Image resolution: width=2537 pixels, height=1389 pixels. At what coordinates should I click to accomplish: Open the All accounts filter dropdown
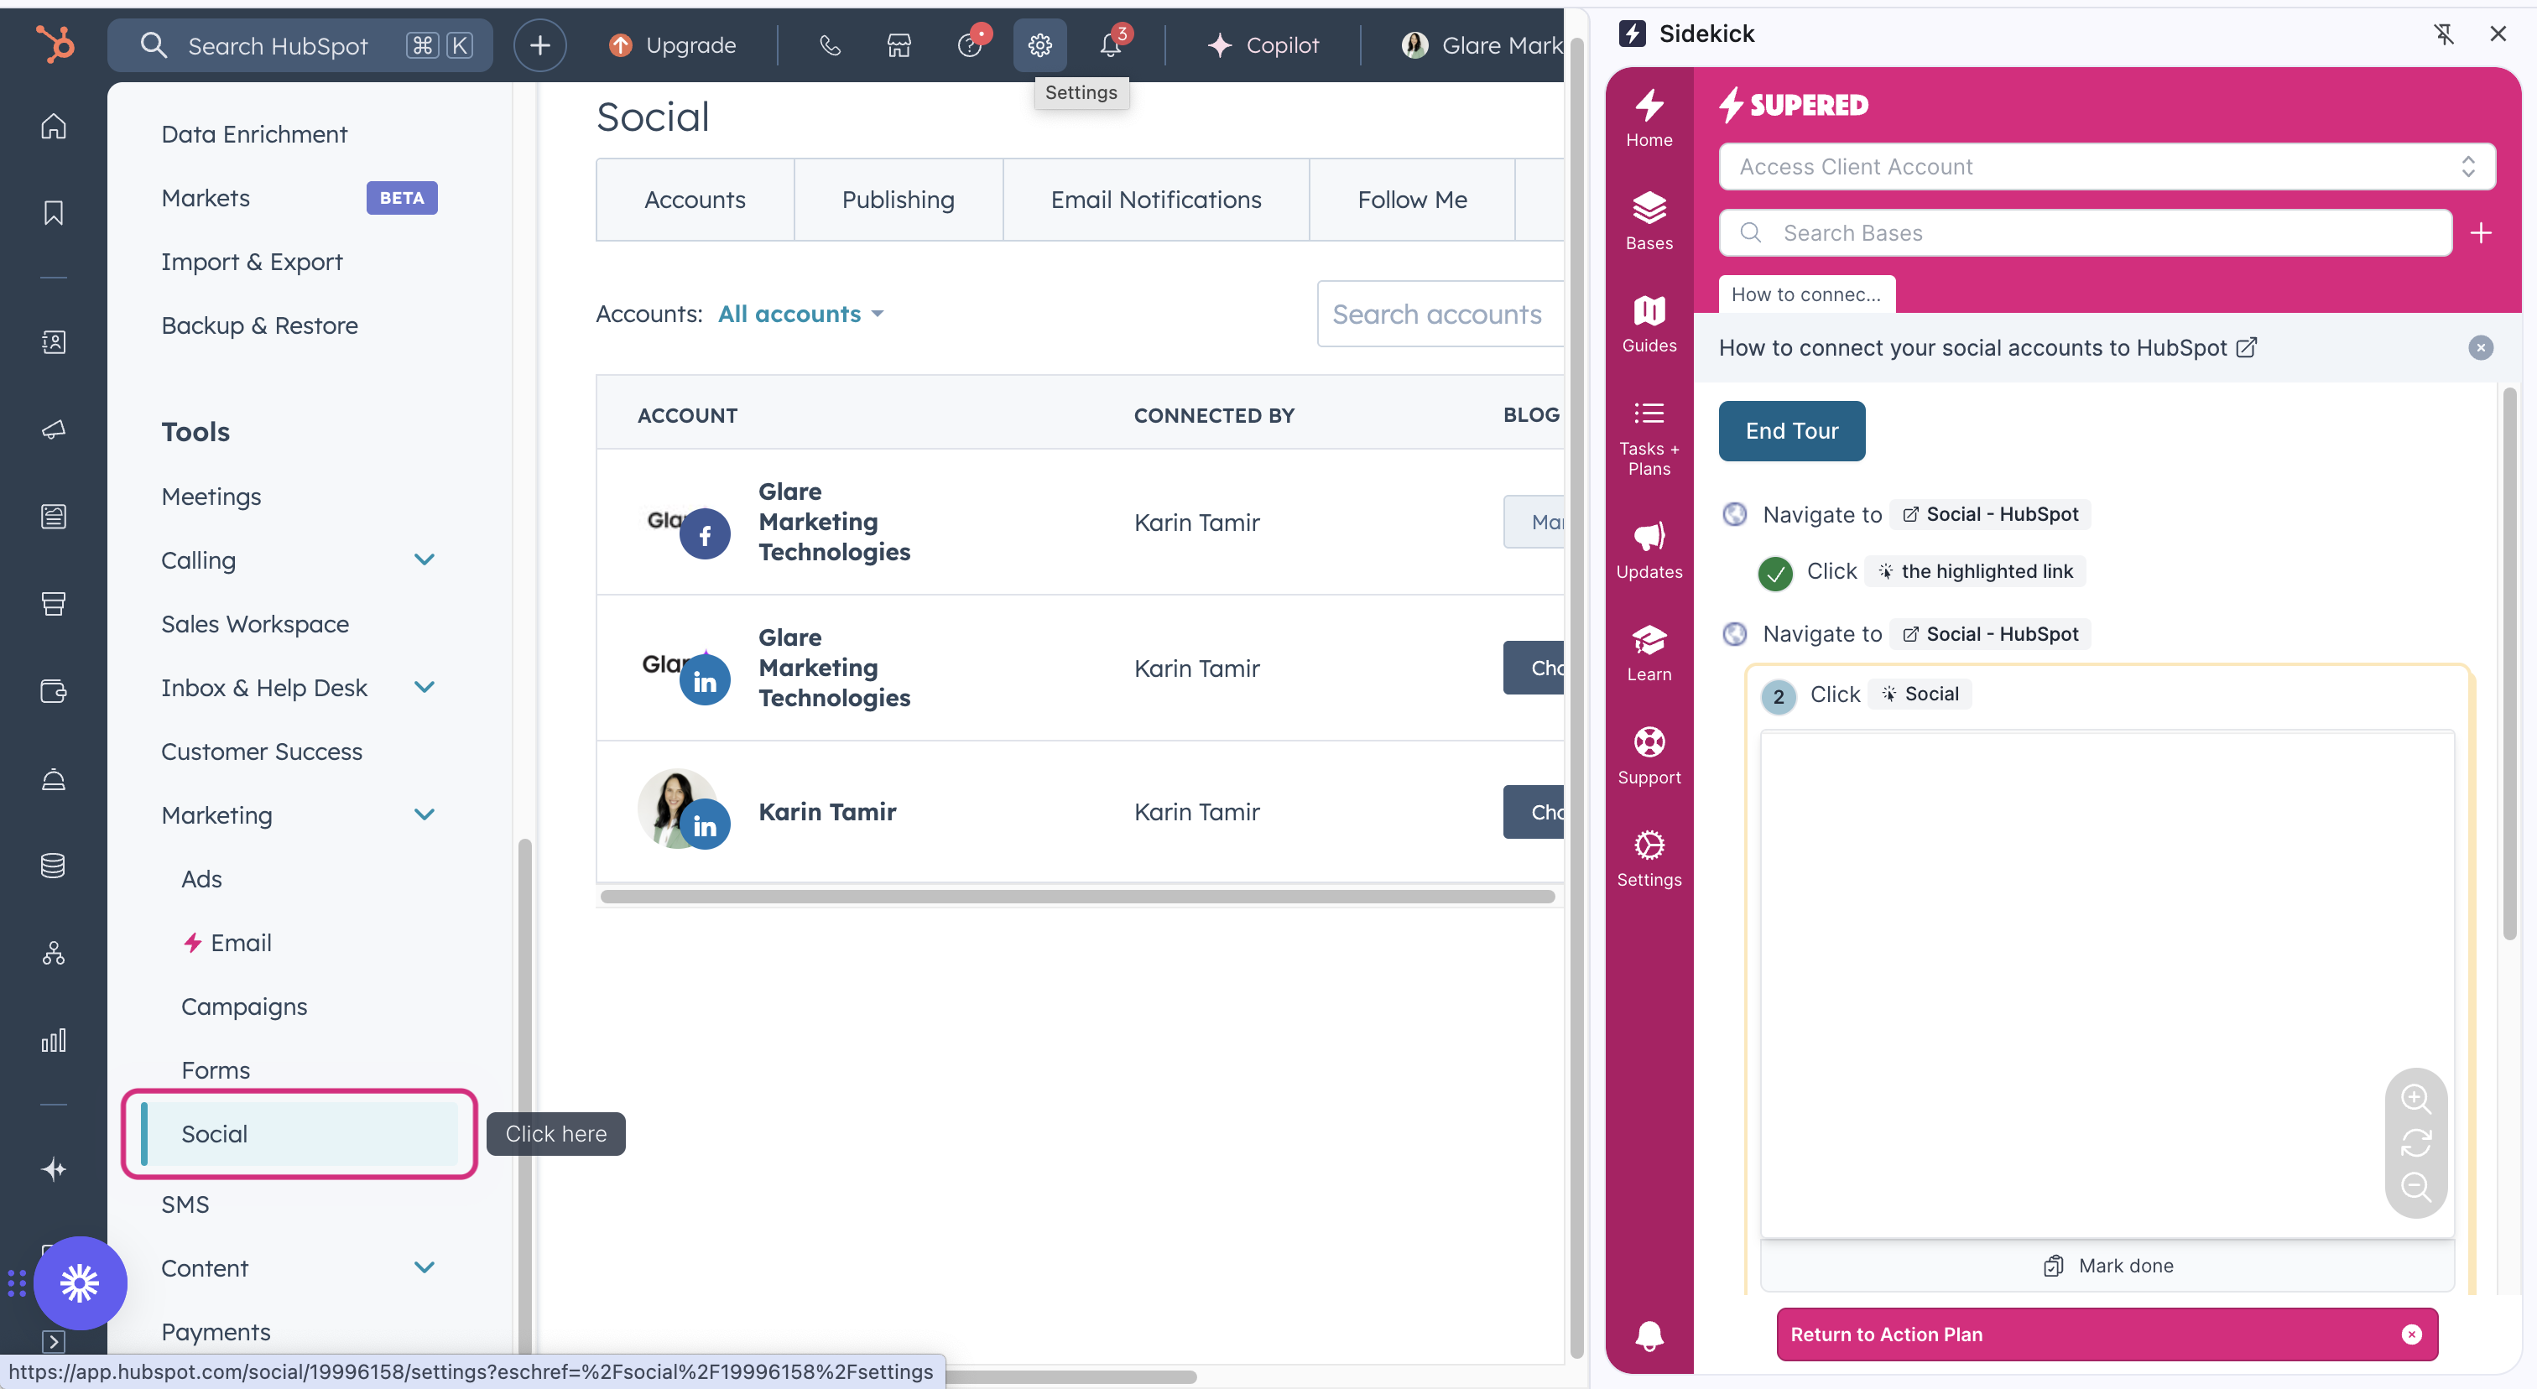pyautogui.click(x=800, y=313)
